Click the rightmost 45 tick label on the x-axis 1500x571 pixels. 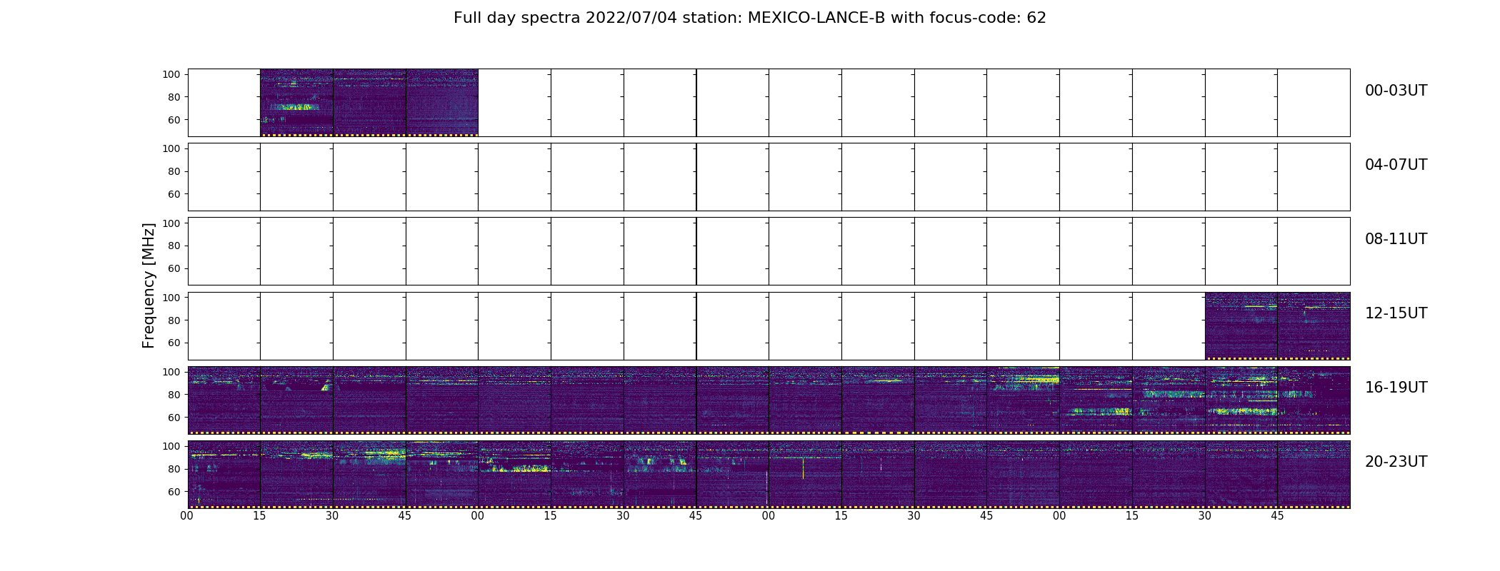(1277, 515)
